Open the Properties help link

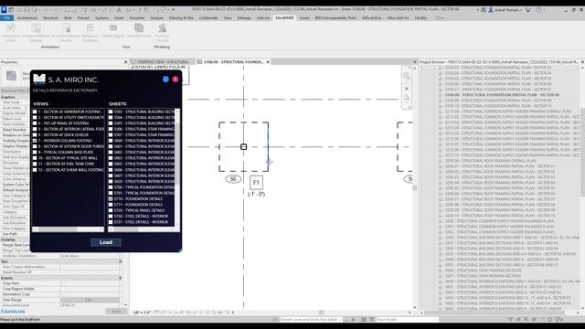tap(13, 311)
